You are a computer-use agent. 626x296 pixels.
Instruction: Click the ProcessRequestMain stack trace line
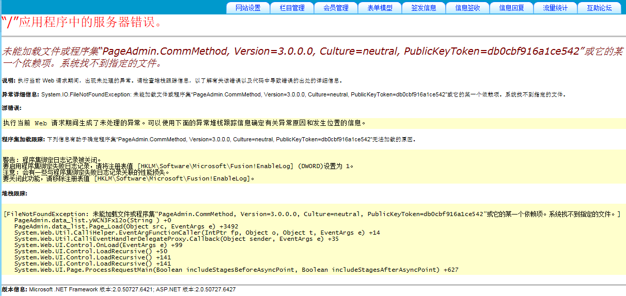(236, 270)
